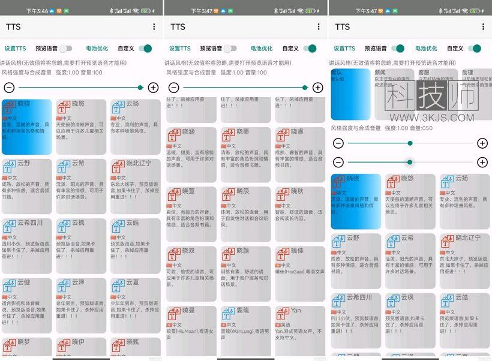Tap the 晓秋 voice icon
Viewport: 492px width, 361px height.
click(x=283, y=194)
